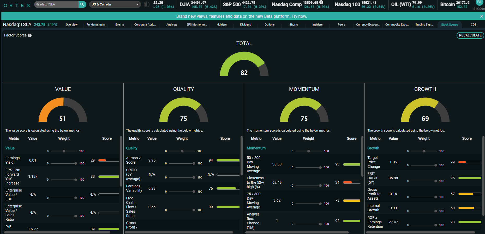This screenshot has height=234, width=485.
Task: Open the Fundamentals tab
Action: click(95, 25)
